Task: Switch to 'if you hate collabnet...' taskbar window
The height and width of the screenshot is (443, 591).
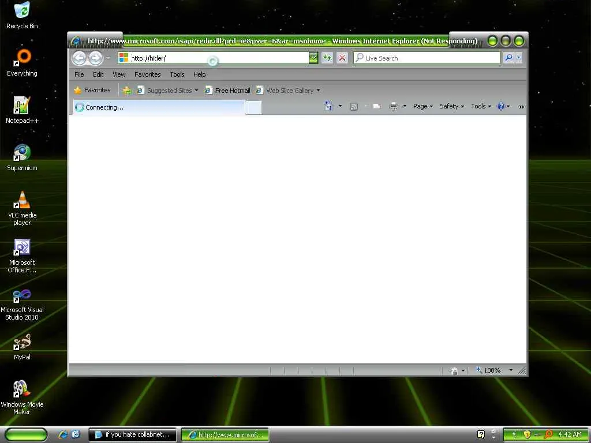Action: [132, 435]
